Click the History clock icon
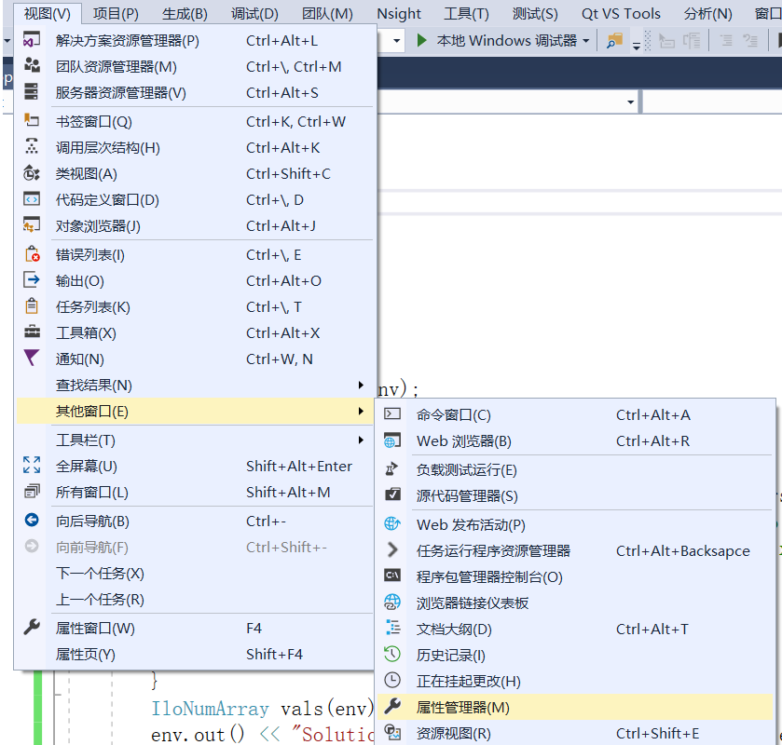This screenshot has width=782, height=745. (392, 654)
